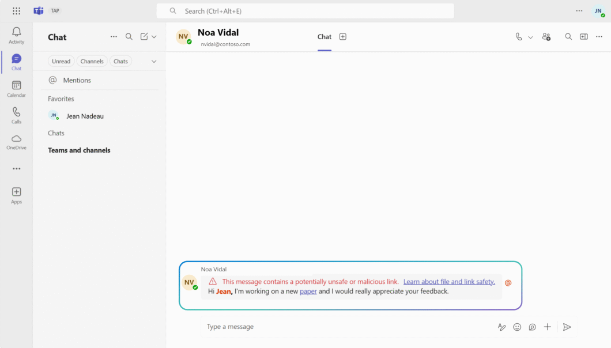The height and width of the screenshot is (348, 611).
Task: Switch to the Chat tab in the conversation
Action: [324, 36]
